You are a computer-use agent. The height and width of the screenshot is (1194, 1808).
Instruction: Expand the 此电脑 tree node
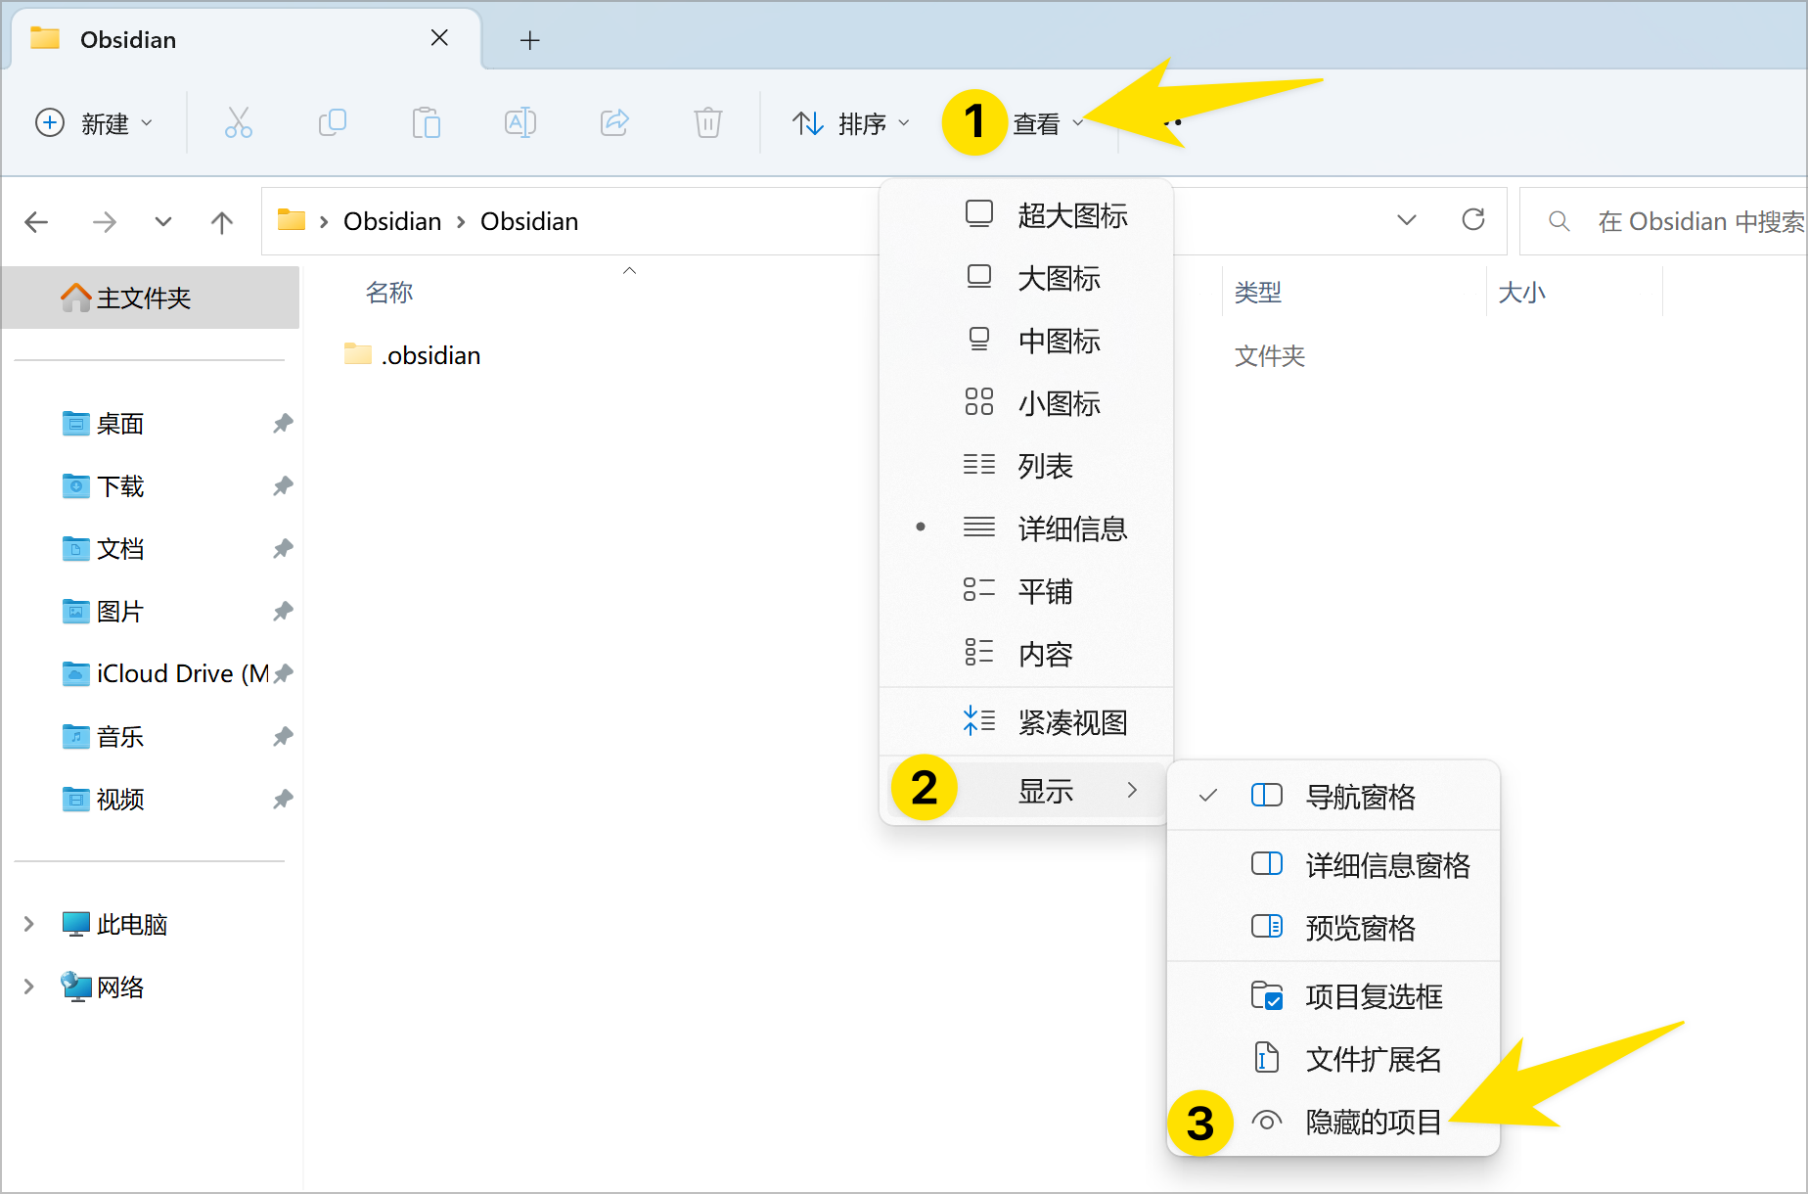(x=28, y=924)
